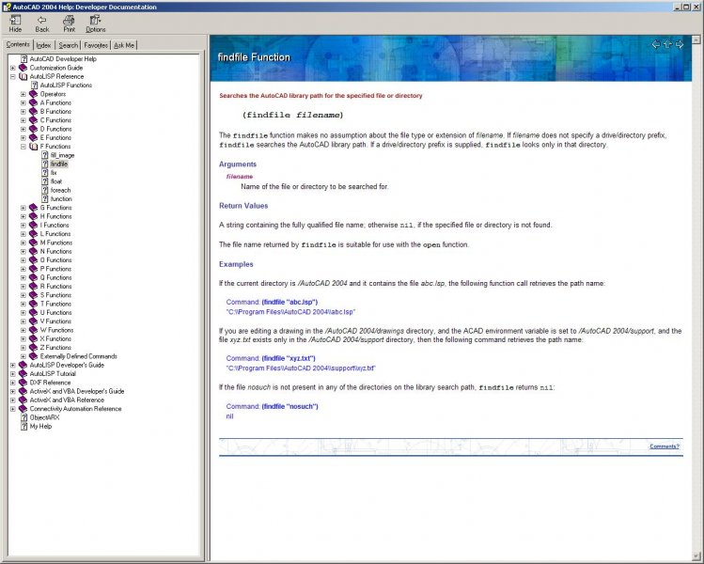Click the Back arrow toolbar icon
Viewport: 704px width, 564px height.
click(x=41, y=20)
